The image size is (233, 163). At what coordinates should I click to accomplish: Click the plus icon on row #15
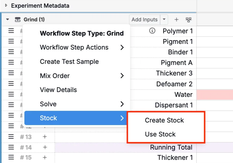[45, 157]
